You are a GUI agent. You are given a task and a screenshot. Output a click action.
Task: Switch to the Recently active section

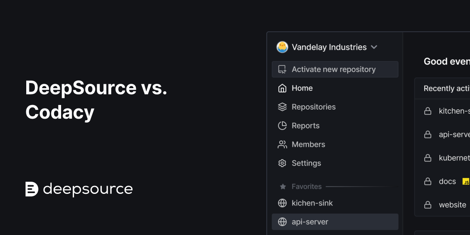pos(446,88)
